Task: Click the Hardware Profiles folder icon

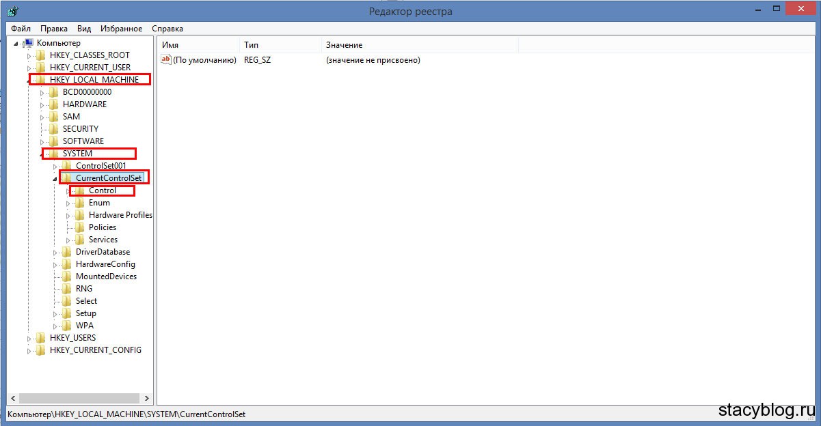Action: 80,215
